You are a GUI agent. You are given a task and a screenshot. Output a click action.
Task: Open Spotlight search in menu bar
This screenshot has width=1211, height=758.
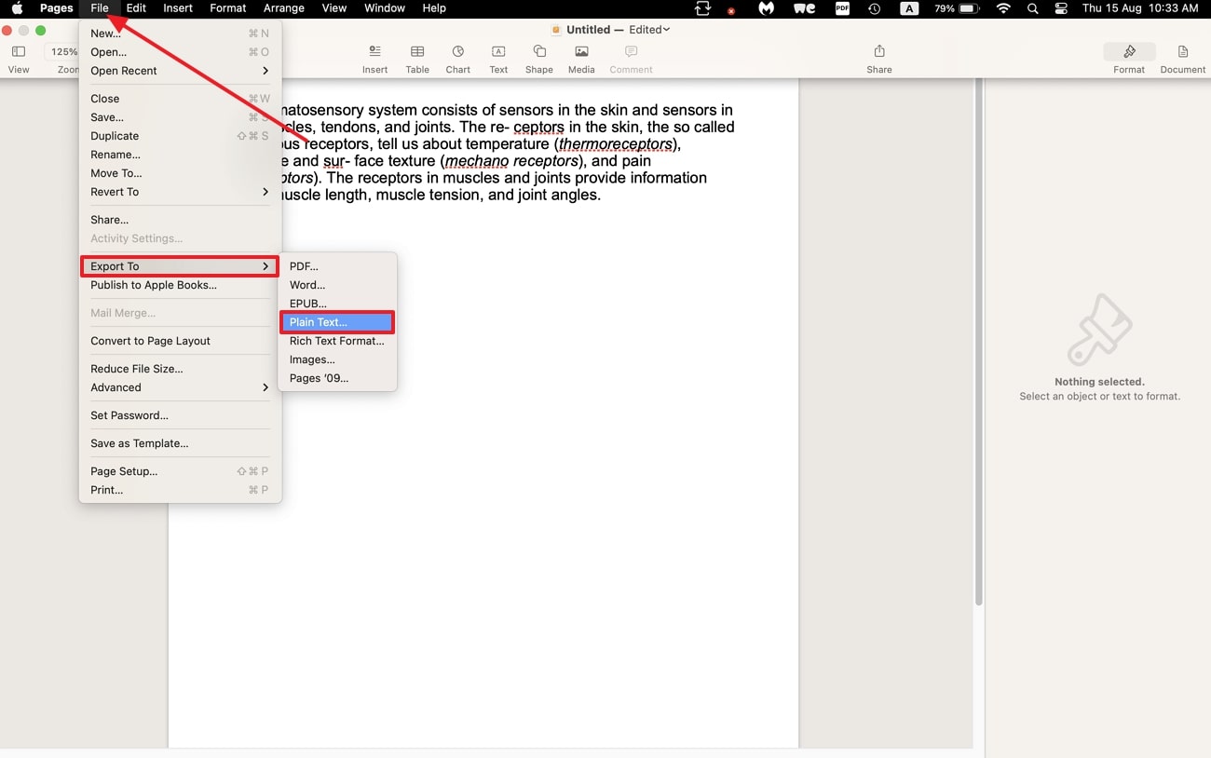pyautogui.click(x=1032, y=8)
